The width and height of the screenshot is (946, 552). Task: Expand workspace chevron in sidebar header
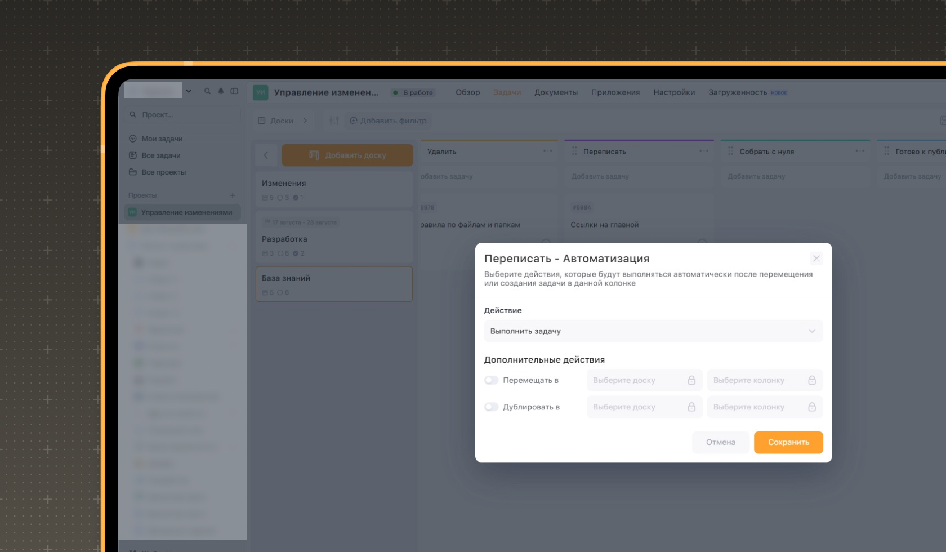[189, 91]
